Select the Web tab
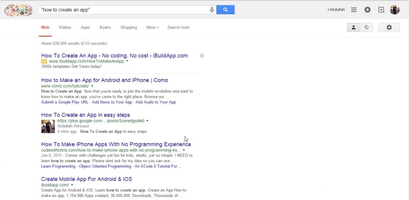This screenshot has height=200, width=409. pos(45,27)
